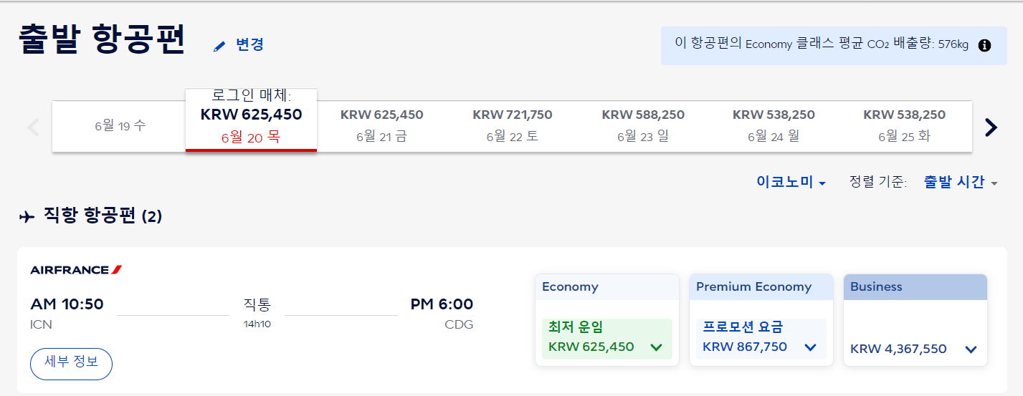Screen dimensions: 1023x396
Task: Click the pencil edit icon next to 변경
Action: (x=219, y=46)
